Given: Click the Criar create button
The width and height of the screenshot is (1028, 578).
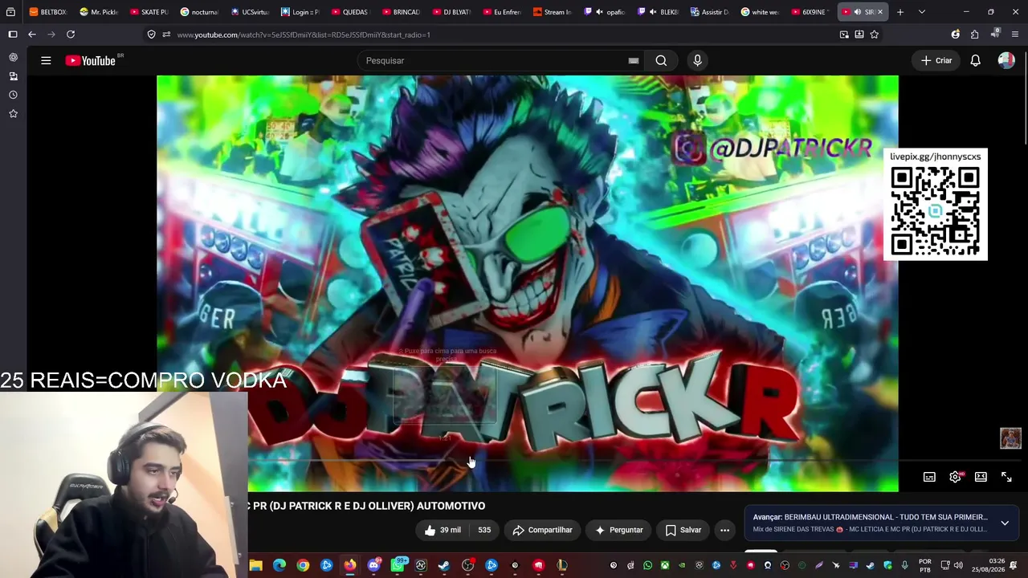Looking at the screenshot, I should [936, 61].
